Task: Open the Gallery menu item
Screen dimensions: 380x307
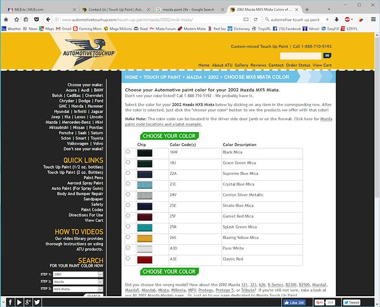Action: (241, 65)
